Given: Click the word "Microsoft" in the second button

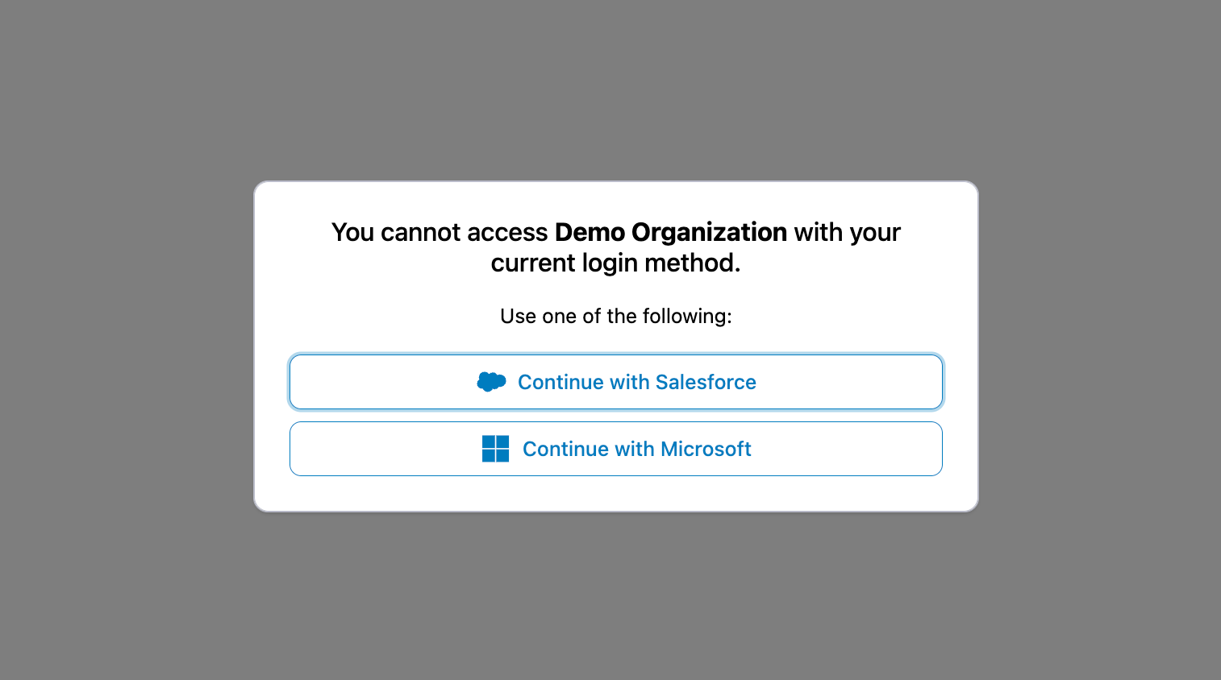Looking at the screenshot, I should coord(706,449).
